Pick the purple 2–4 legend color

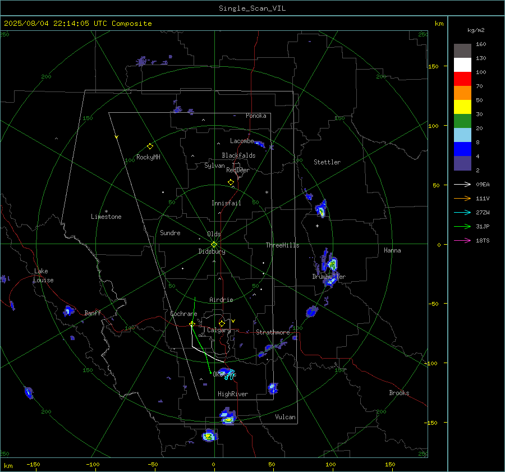click(x=462, y=163)
